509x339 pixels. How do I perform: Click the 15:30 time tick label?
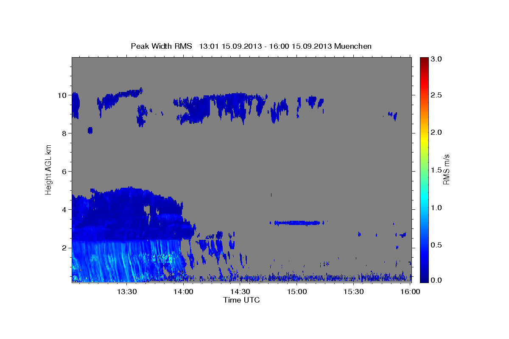point(354,292)
